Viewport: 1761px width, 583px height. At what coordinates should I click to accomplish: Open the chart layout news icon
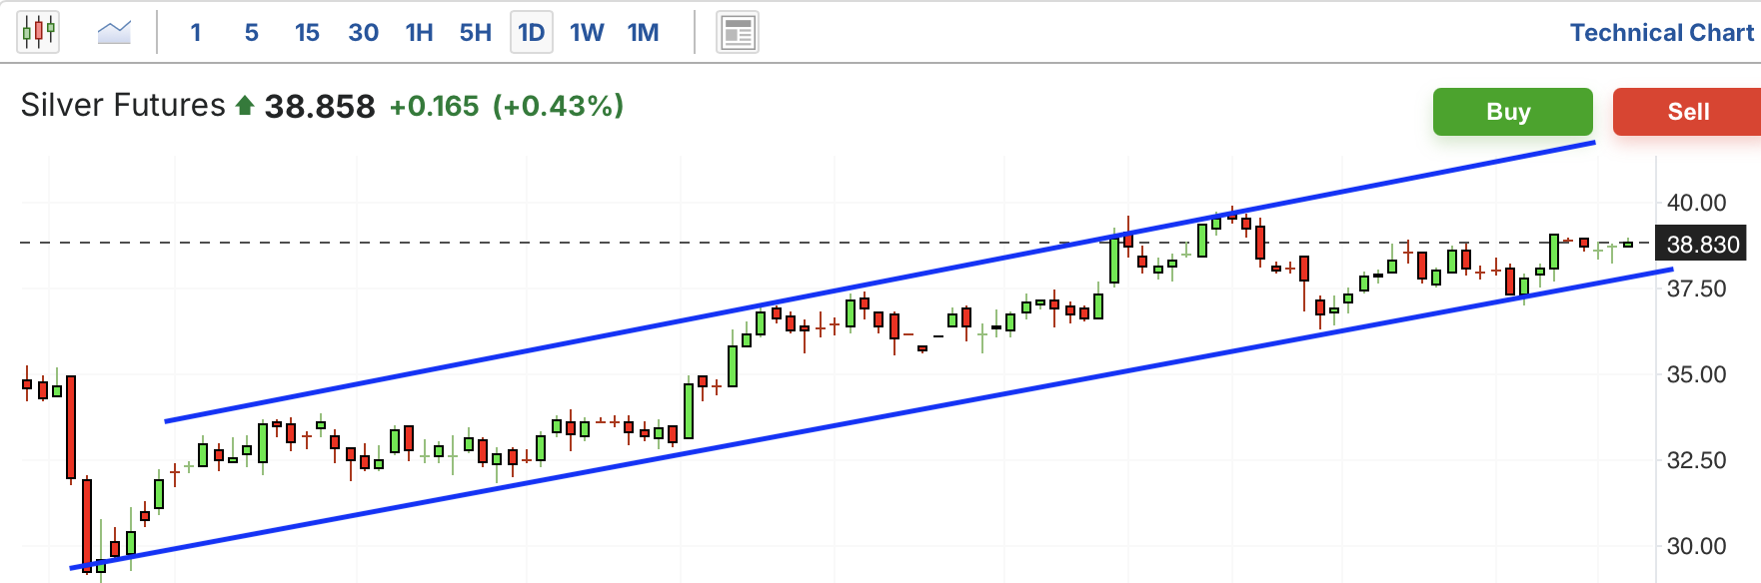(738, 33)
